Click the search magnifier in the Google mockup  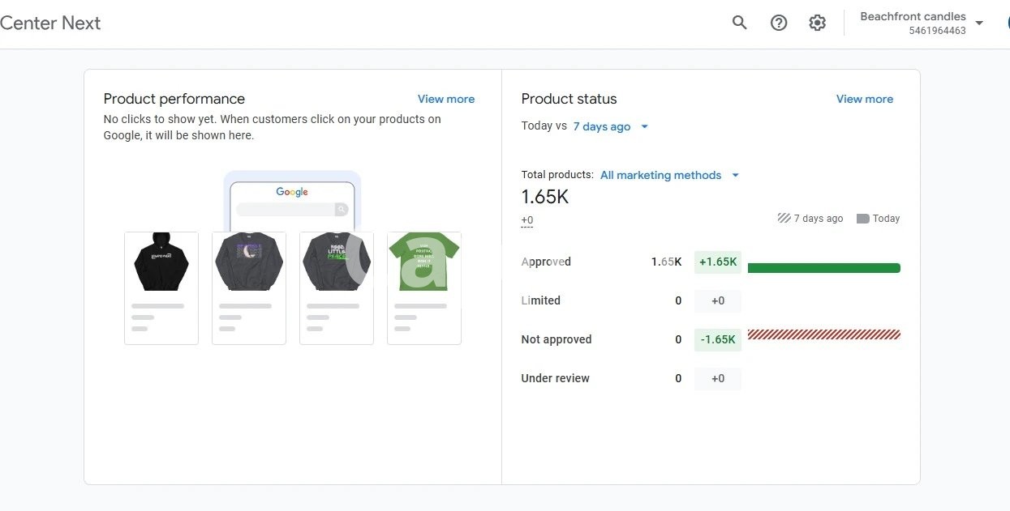coord(342,210)
